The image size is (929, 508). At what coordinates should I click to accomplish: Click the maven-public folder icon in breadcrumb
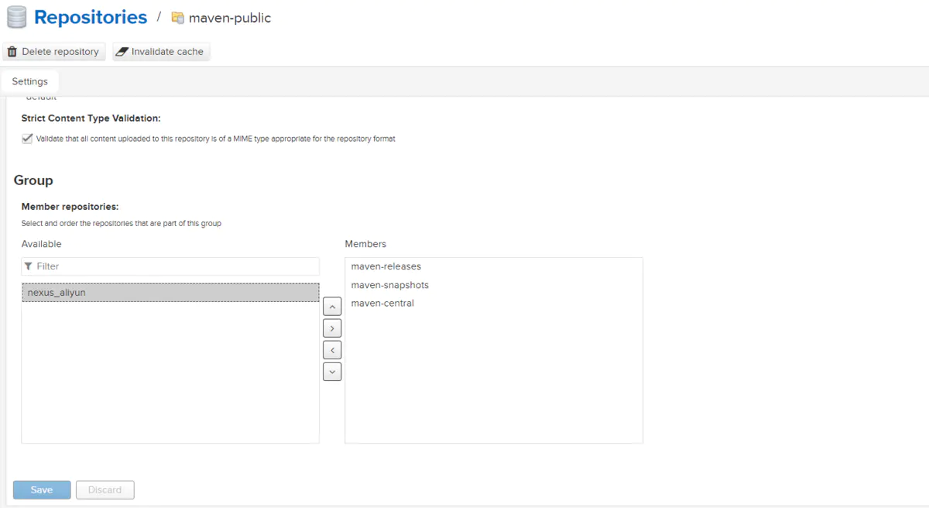[x=178, y=18]
